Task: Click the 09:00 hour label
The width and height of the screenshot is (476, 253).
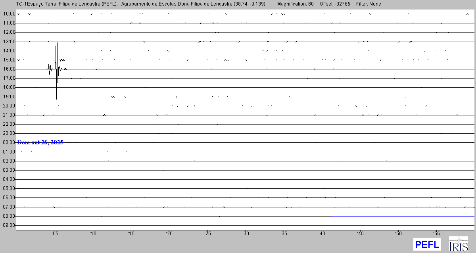Action: [9, 225]
